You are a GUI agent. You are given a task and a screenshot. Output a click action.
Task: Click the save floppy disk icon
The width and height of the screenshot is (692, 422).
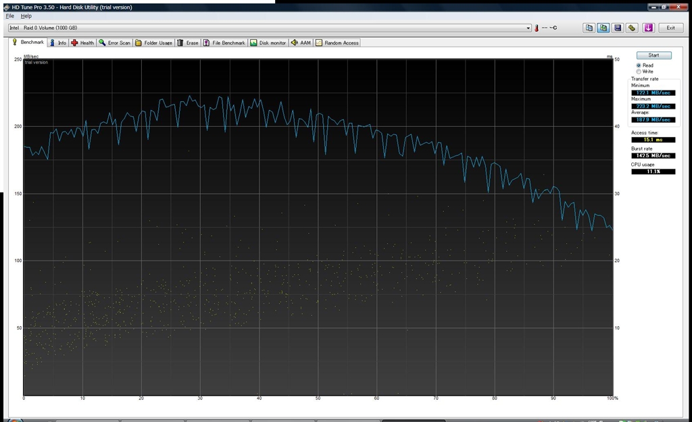(x=617, y=28)
